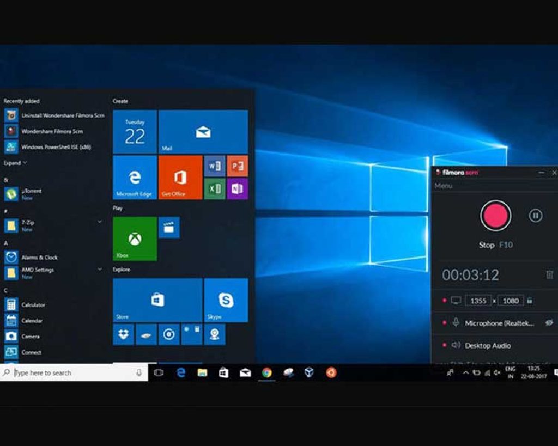
Task: Open the Xbox tile
Action: tap(135, 239)
